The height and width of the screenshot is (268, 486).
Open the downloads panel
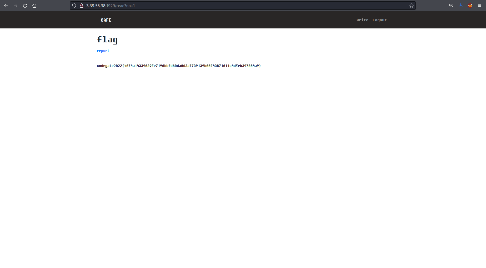click(x=461, y=6)
